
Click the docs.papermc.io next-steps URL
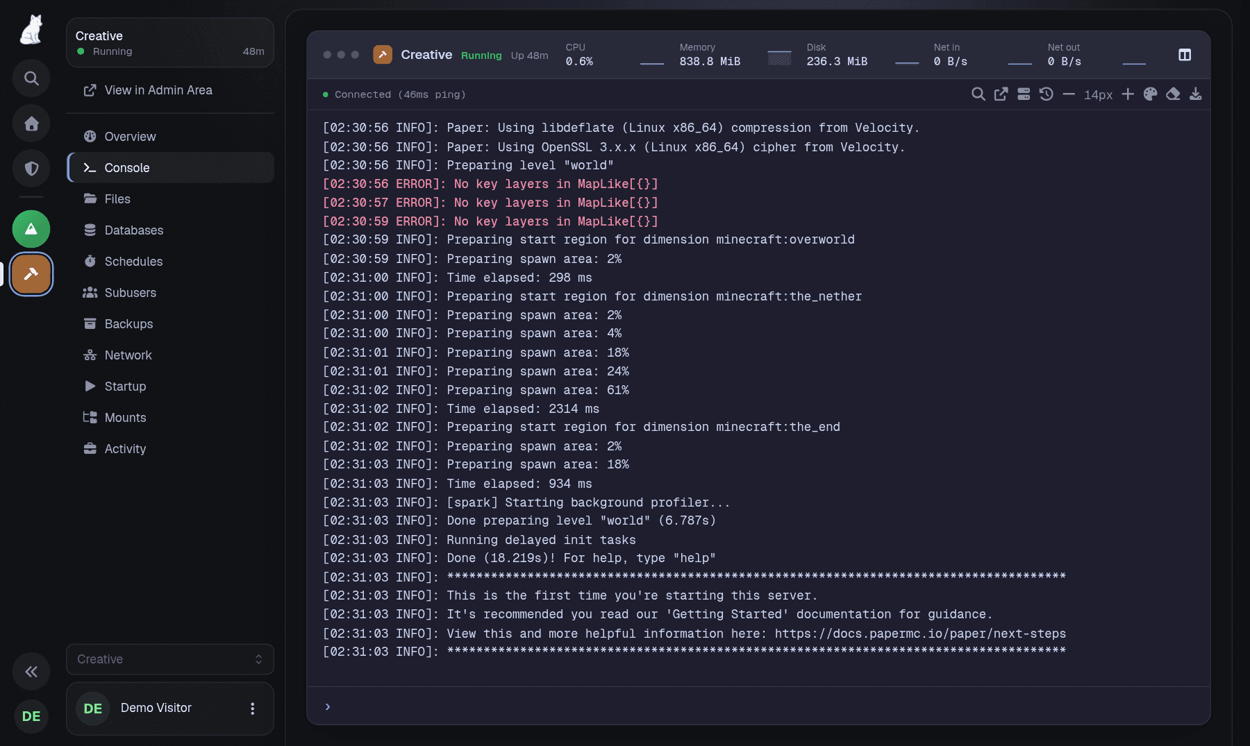click(920, 634)
